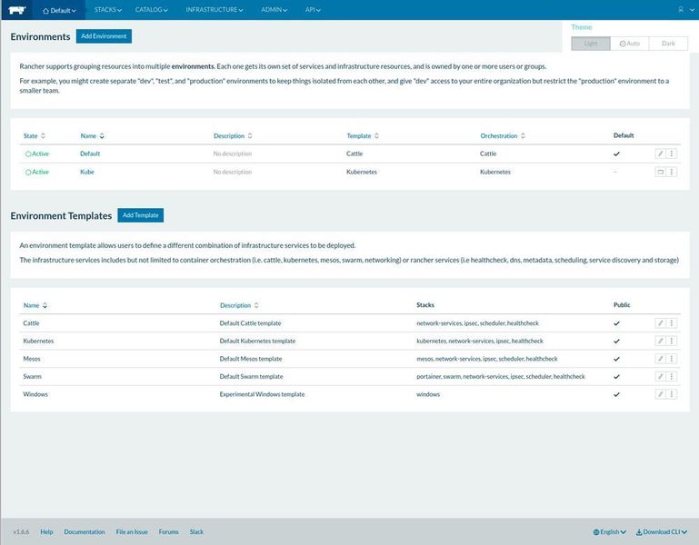Image resolution: width=699 pixels, height=545 pixels.
Task: Select the Light theme option
Action: point(591,44)
